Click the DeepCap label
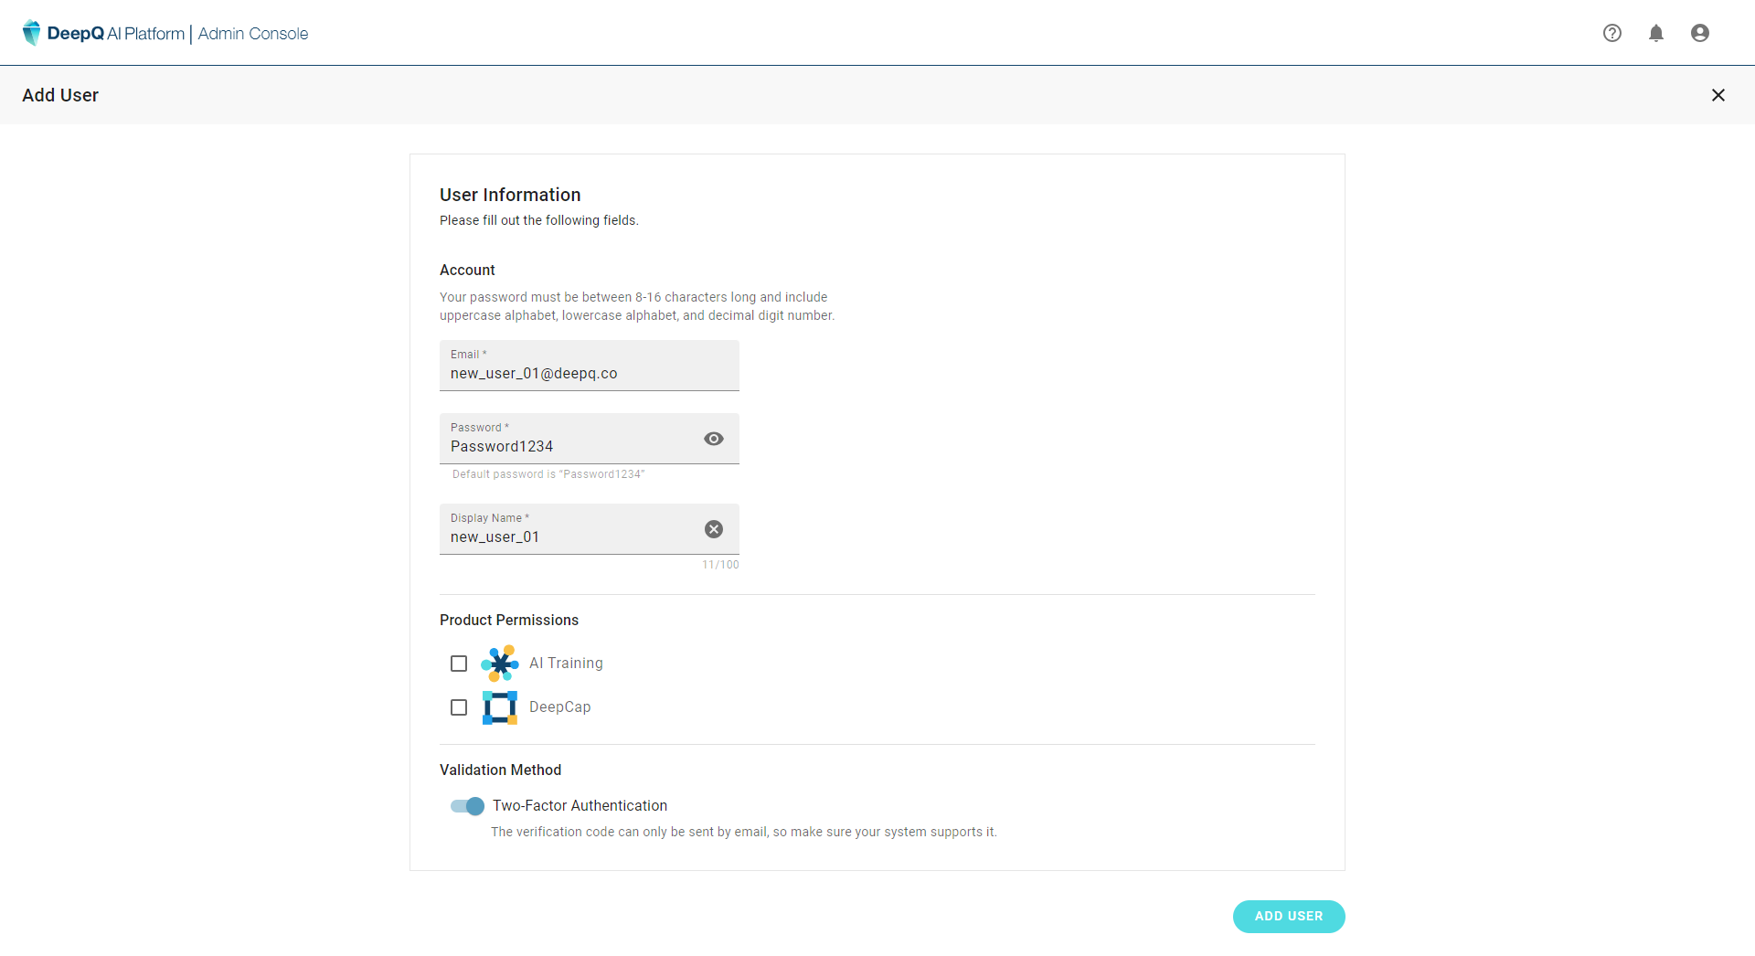Screen dimensions: 1755x956 pyautogui.click(x=559, y=707)
